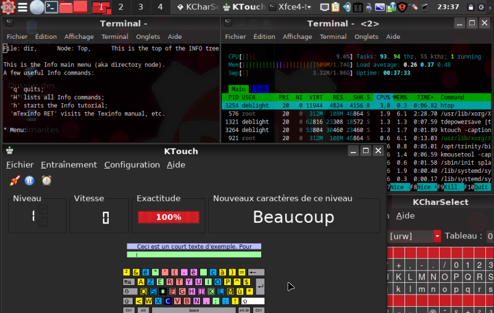Open the volume speaker tray icon
Viewport: 494px width, 313px height.
tap(346, 7)
